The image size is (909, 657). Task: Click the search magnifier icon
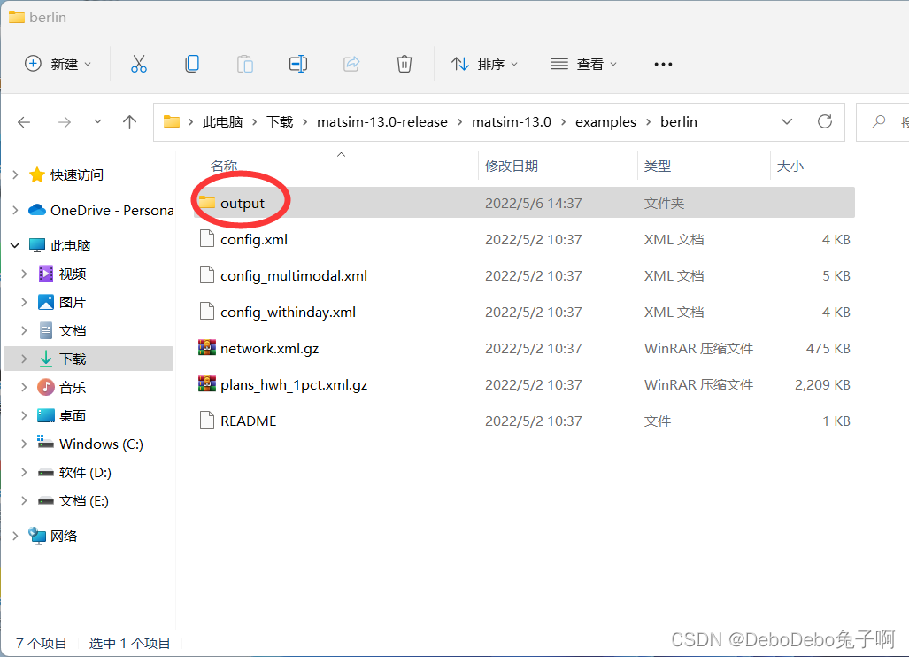point(879,121)
